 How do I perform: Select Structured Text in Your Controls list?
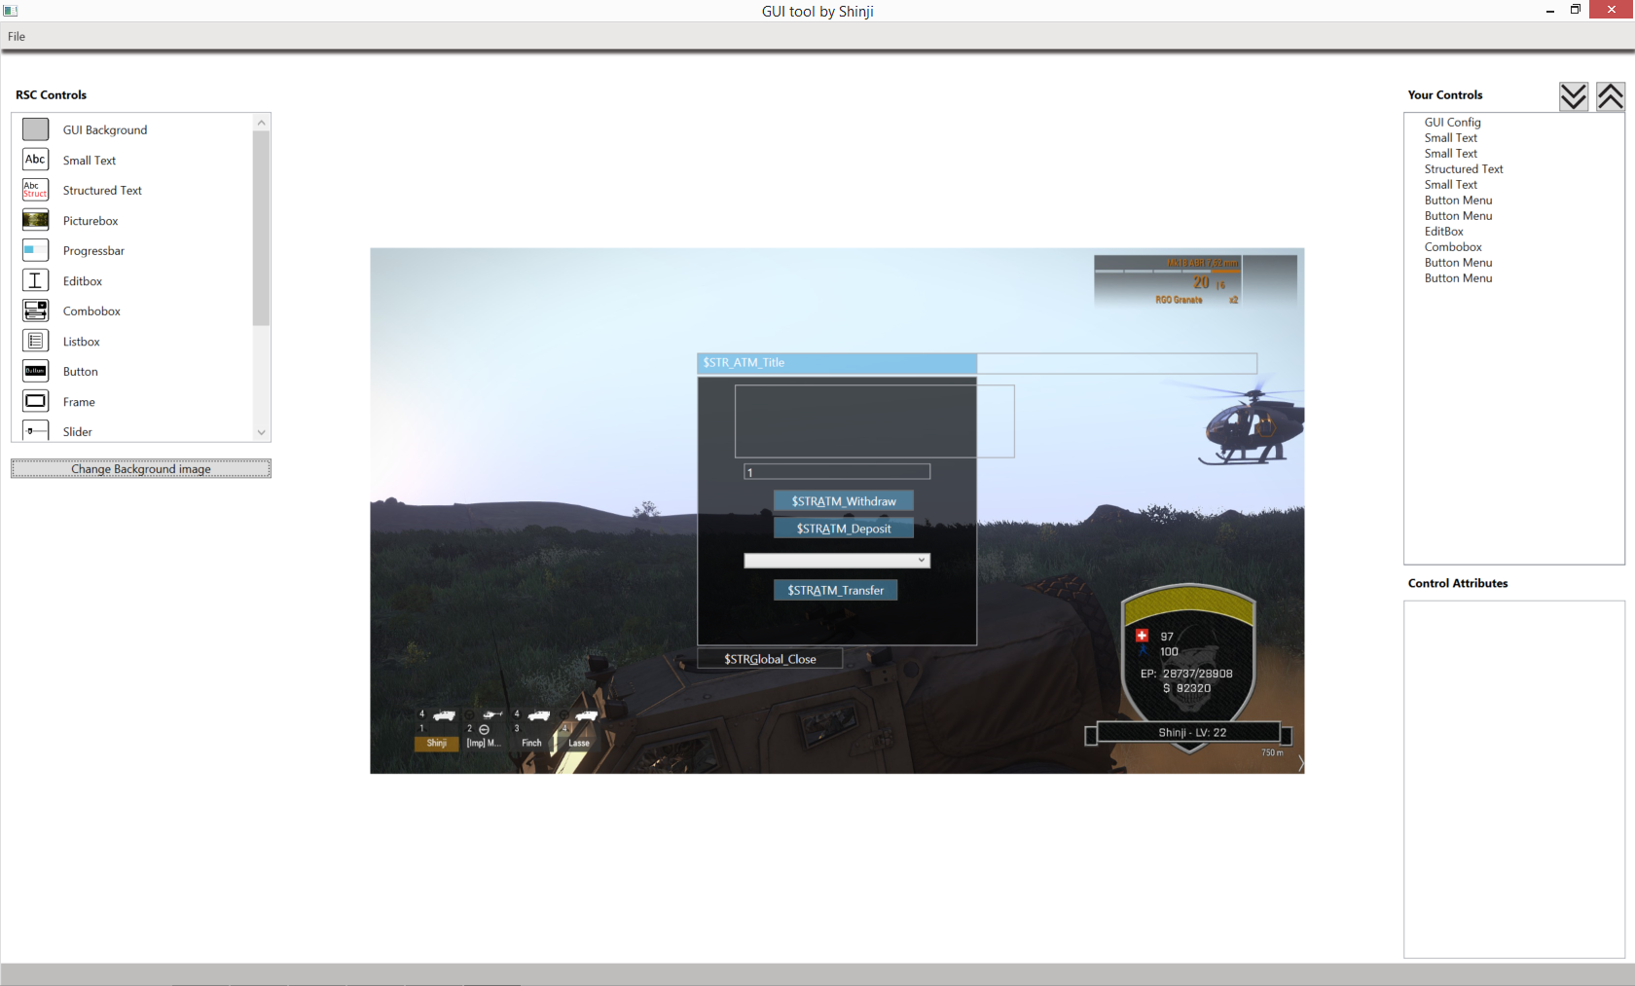pyautogui.click(x=1464, y=169)
